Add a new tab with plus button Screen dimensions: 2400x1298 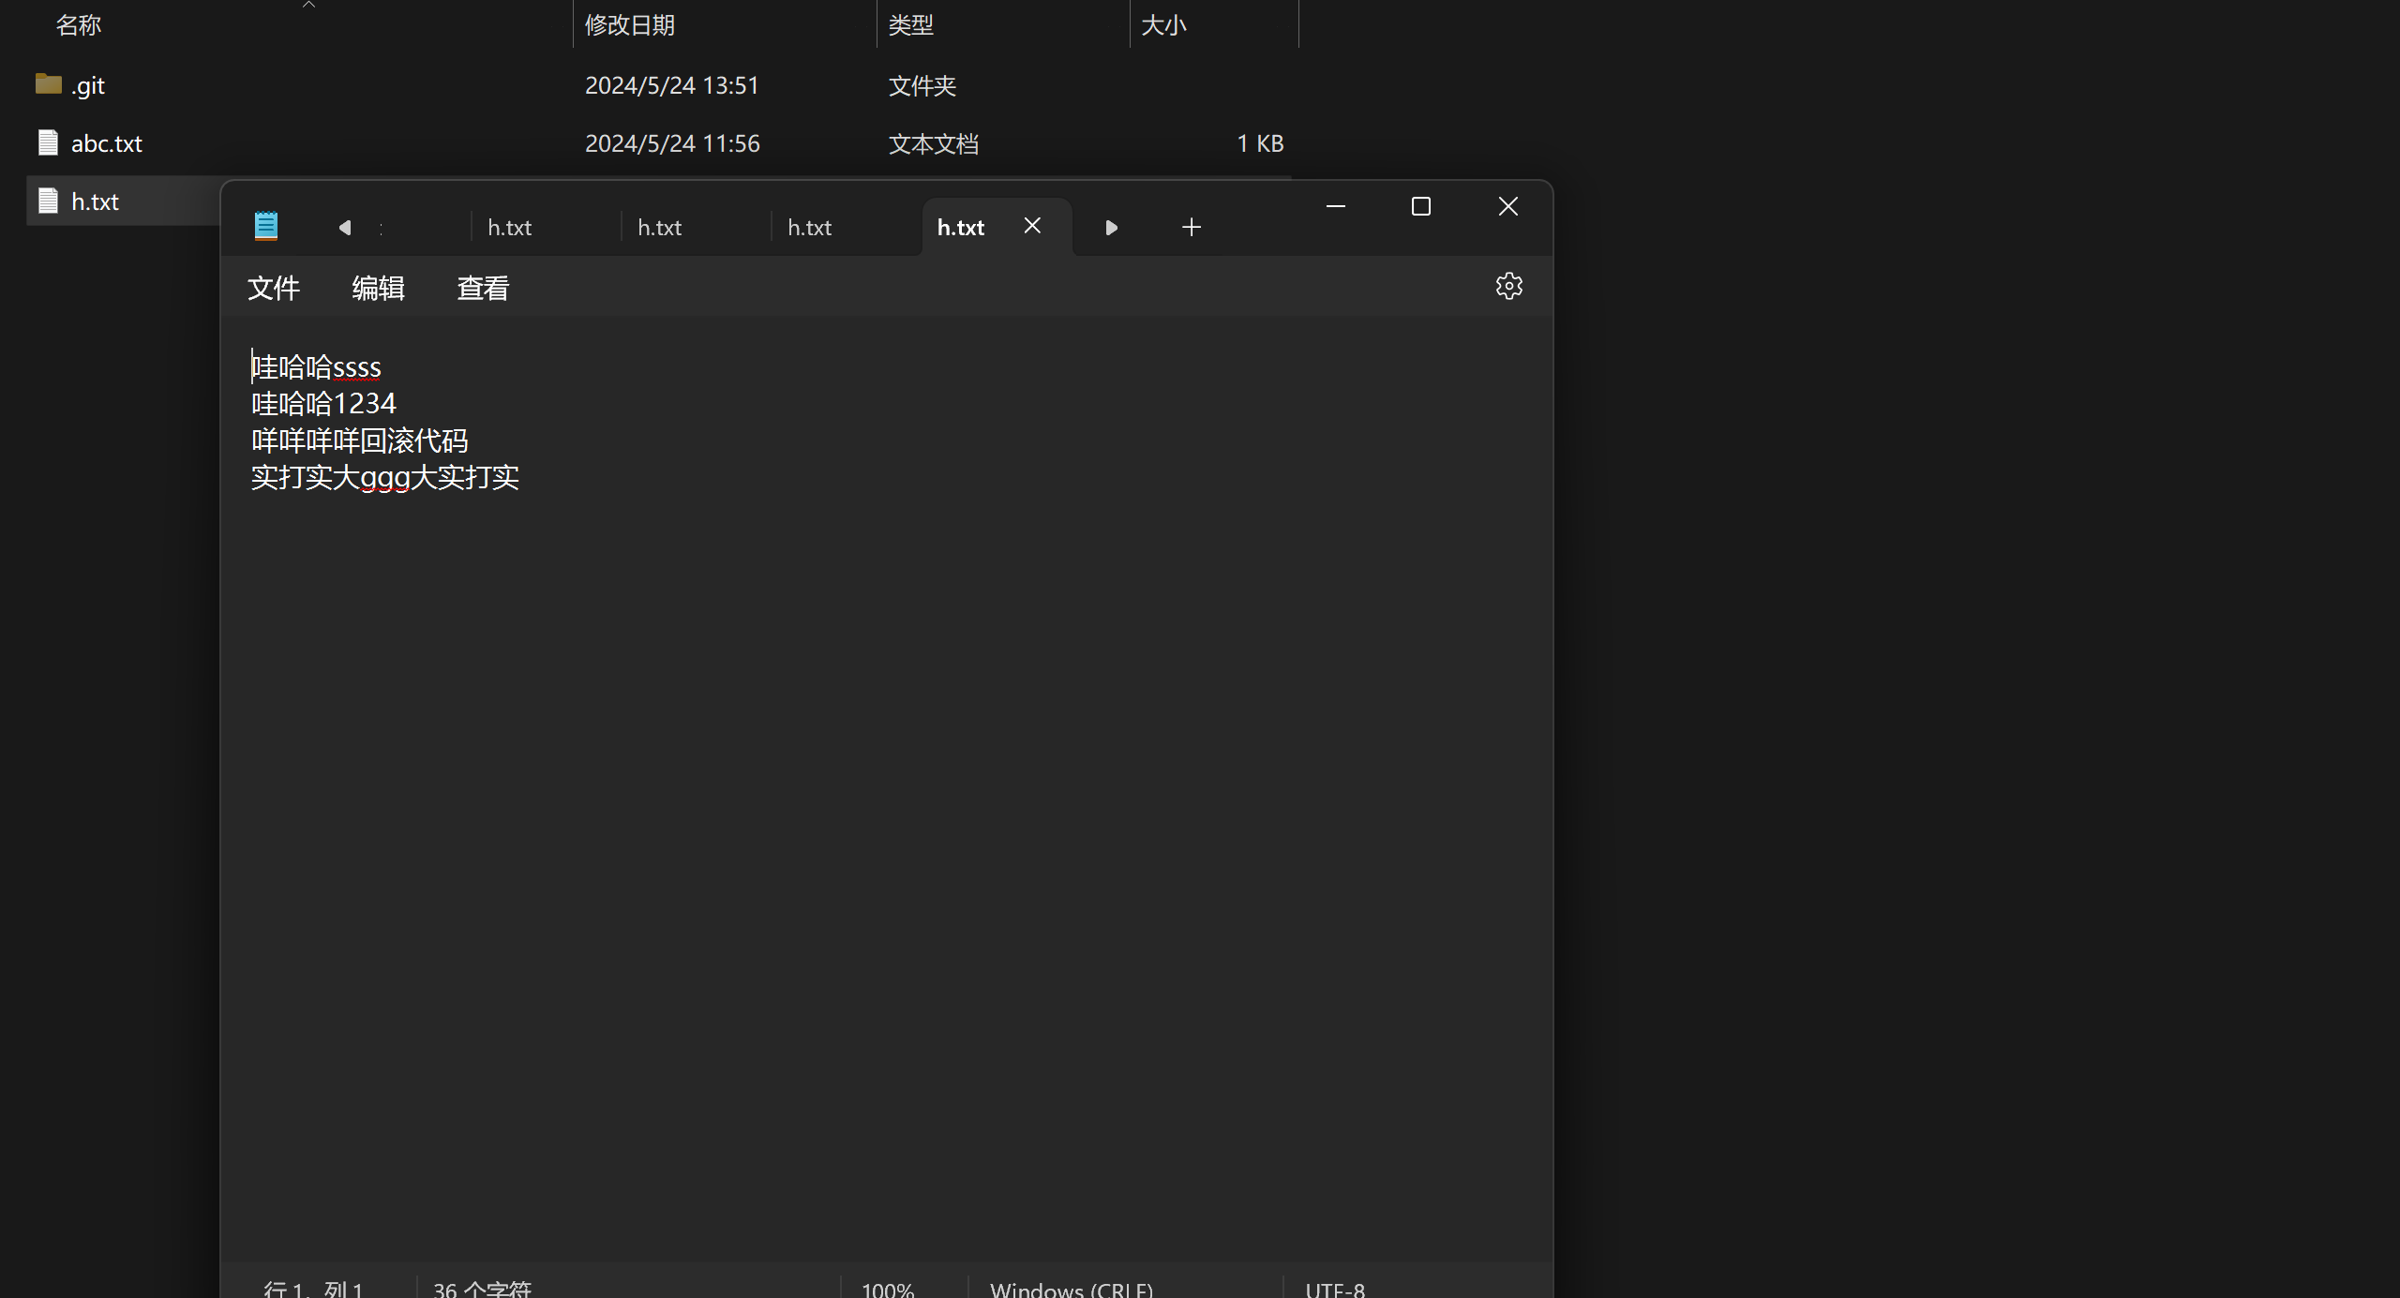tap(1191, 227)
